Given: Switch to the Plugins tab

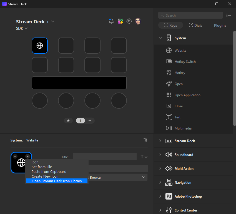Looking at the screenshot, I should click(x=220, y=25).
